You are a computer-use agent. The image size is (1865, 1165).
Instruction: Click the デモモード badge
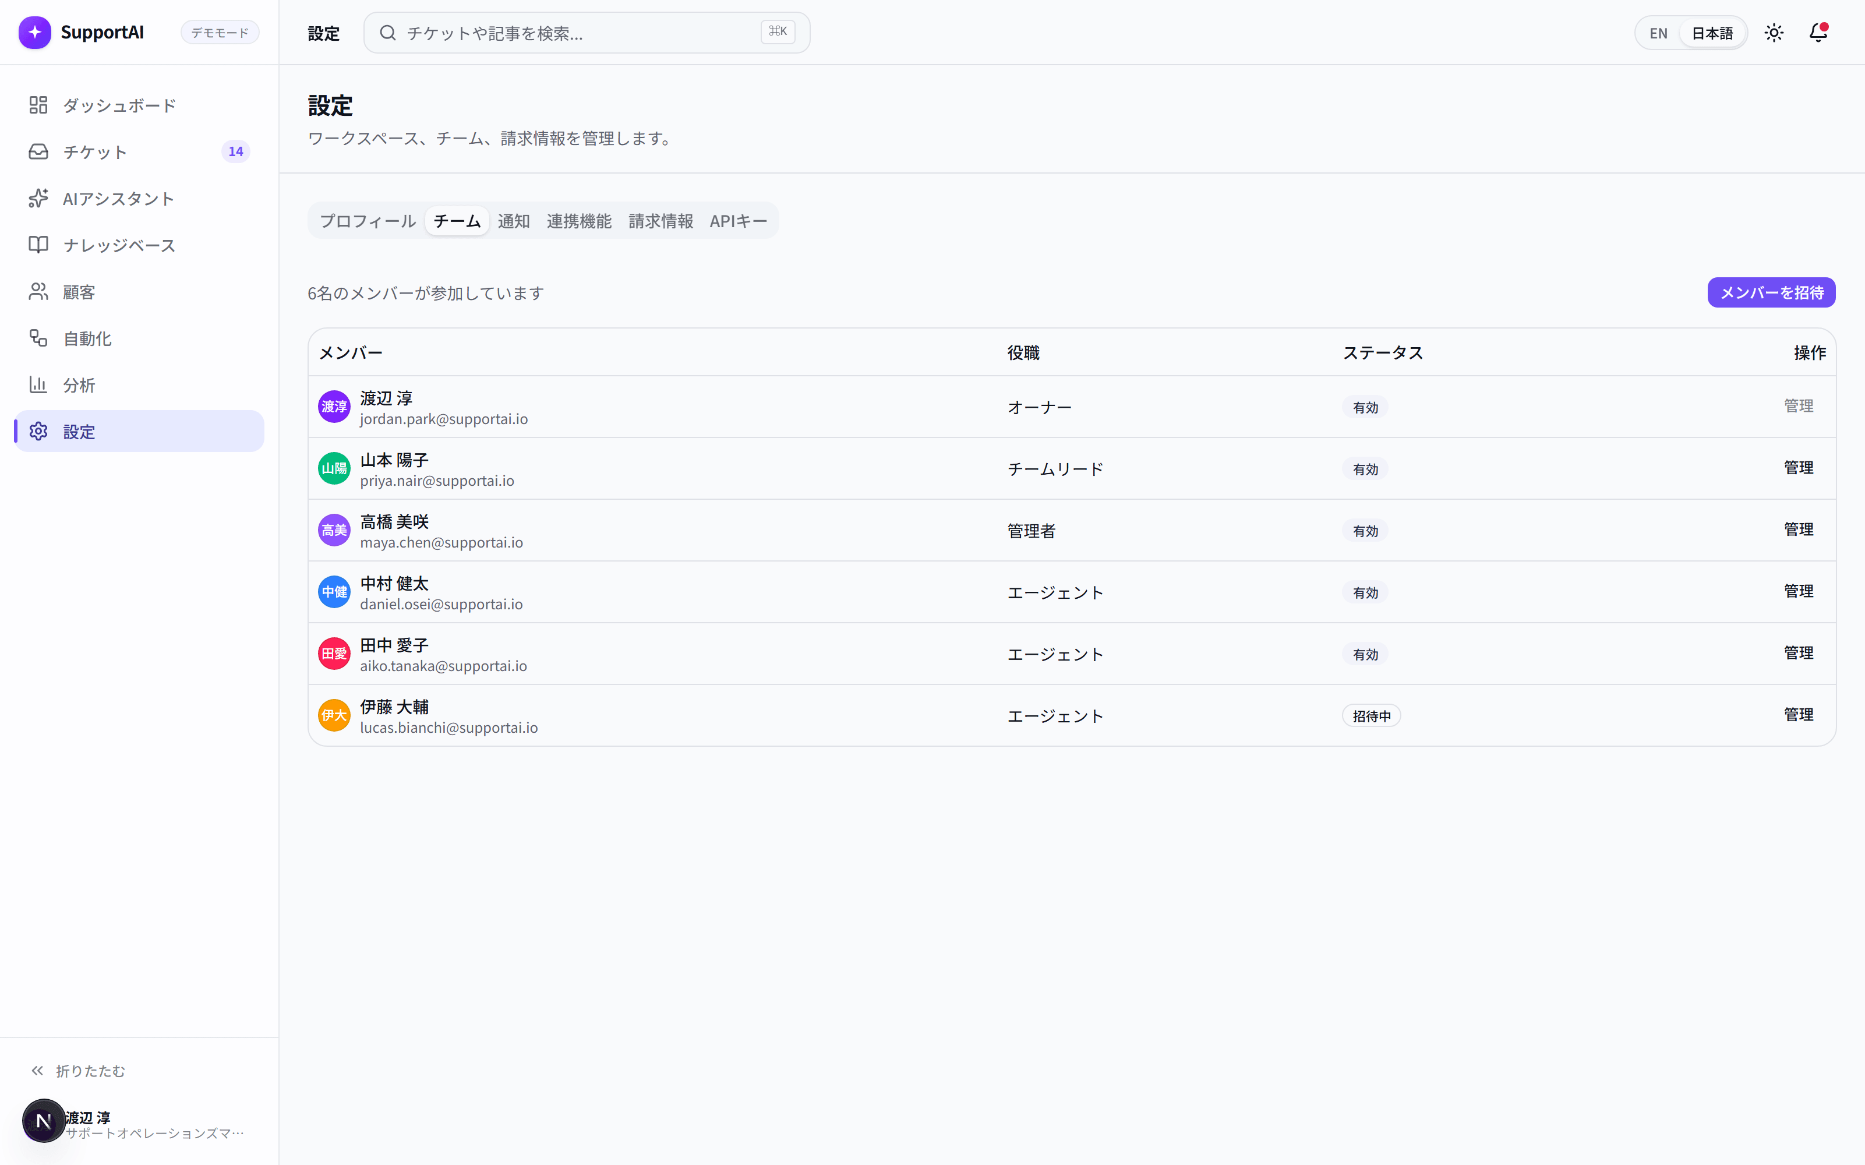tap(220, 33)
